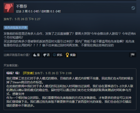
Task: Click the red thumbs-down 不推荐 icon
Action: [9, 8]
